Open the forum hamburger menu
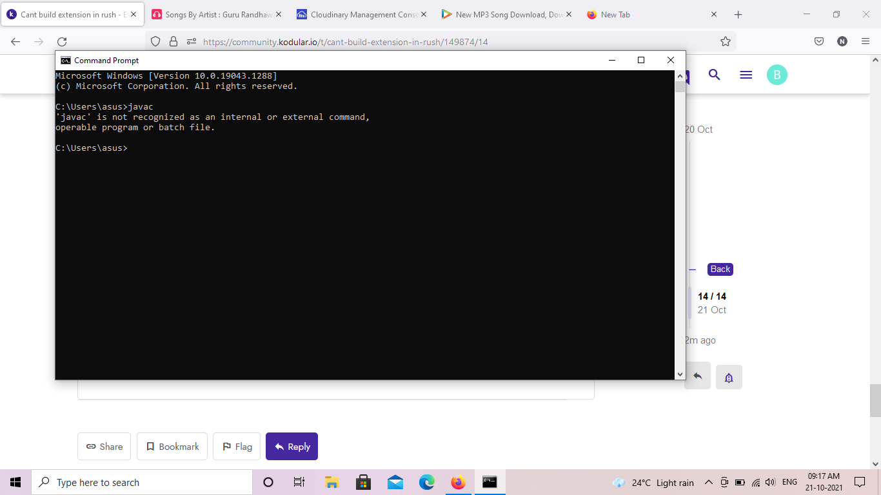 [746, 75]
